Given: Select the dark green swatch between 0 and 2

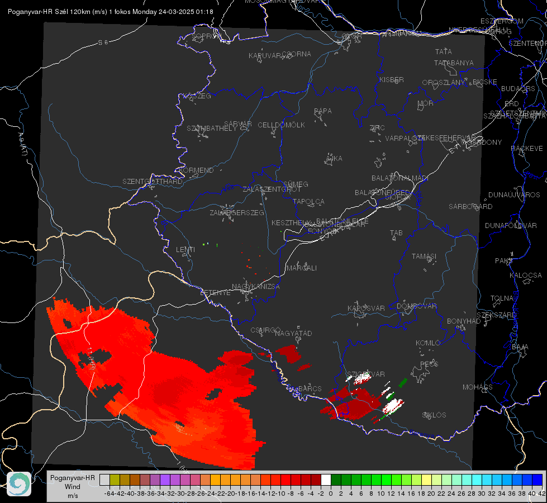Looking at the screenshot, I should pyautogui.click(x=336, y=480).
